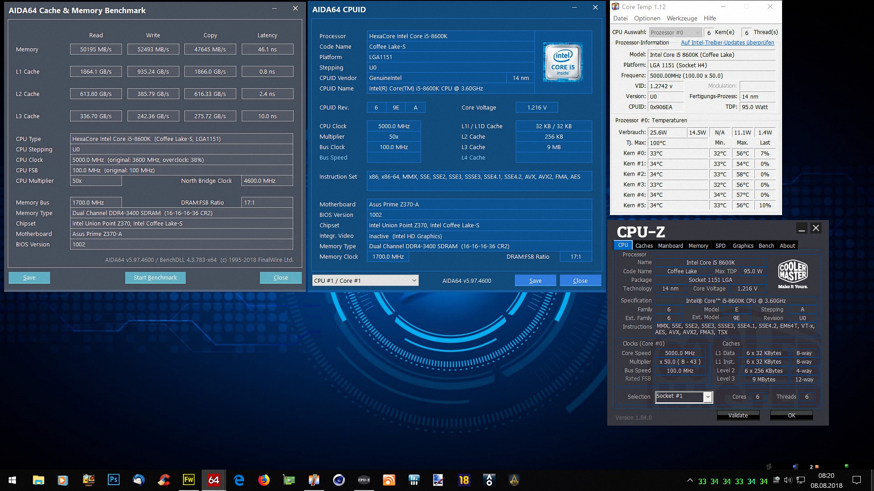Viewport: 874px width, 491px height.
Task: Open File Explorer from the taskbar
Action: click(38, 480)
